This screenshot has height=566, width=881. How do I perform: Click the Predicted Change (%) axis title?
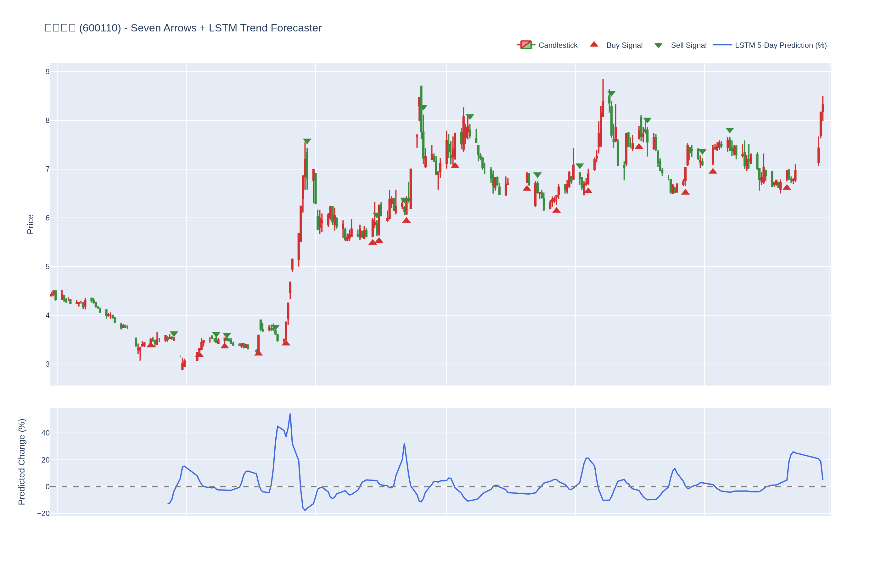[22, 462]
